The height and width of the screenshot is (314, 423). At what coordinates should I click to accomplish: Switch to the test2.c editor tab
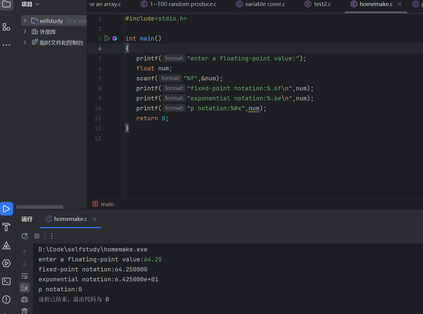pyautogui.click(x=322, y=4)
